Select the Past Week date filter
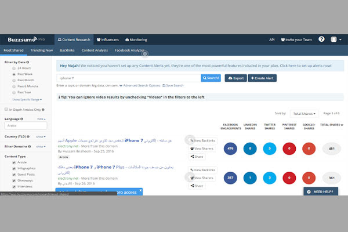 tap(14, 74)
